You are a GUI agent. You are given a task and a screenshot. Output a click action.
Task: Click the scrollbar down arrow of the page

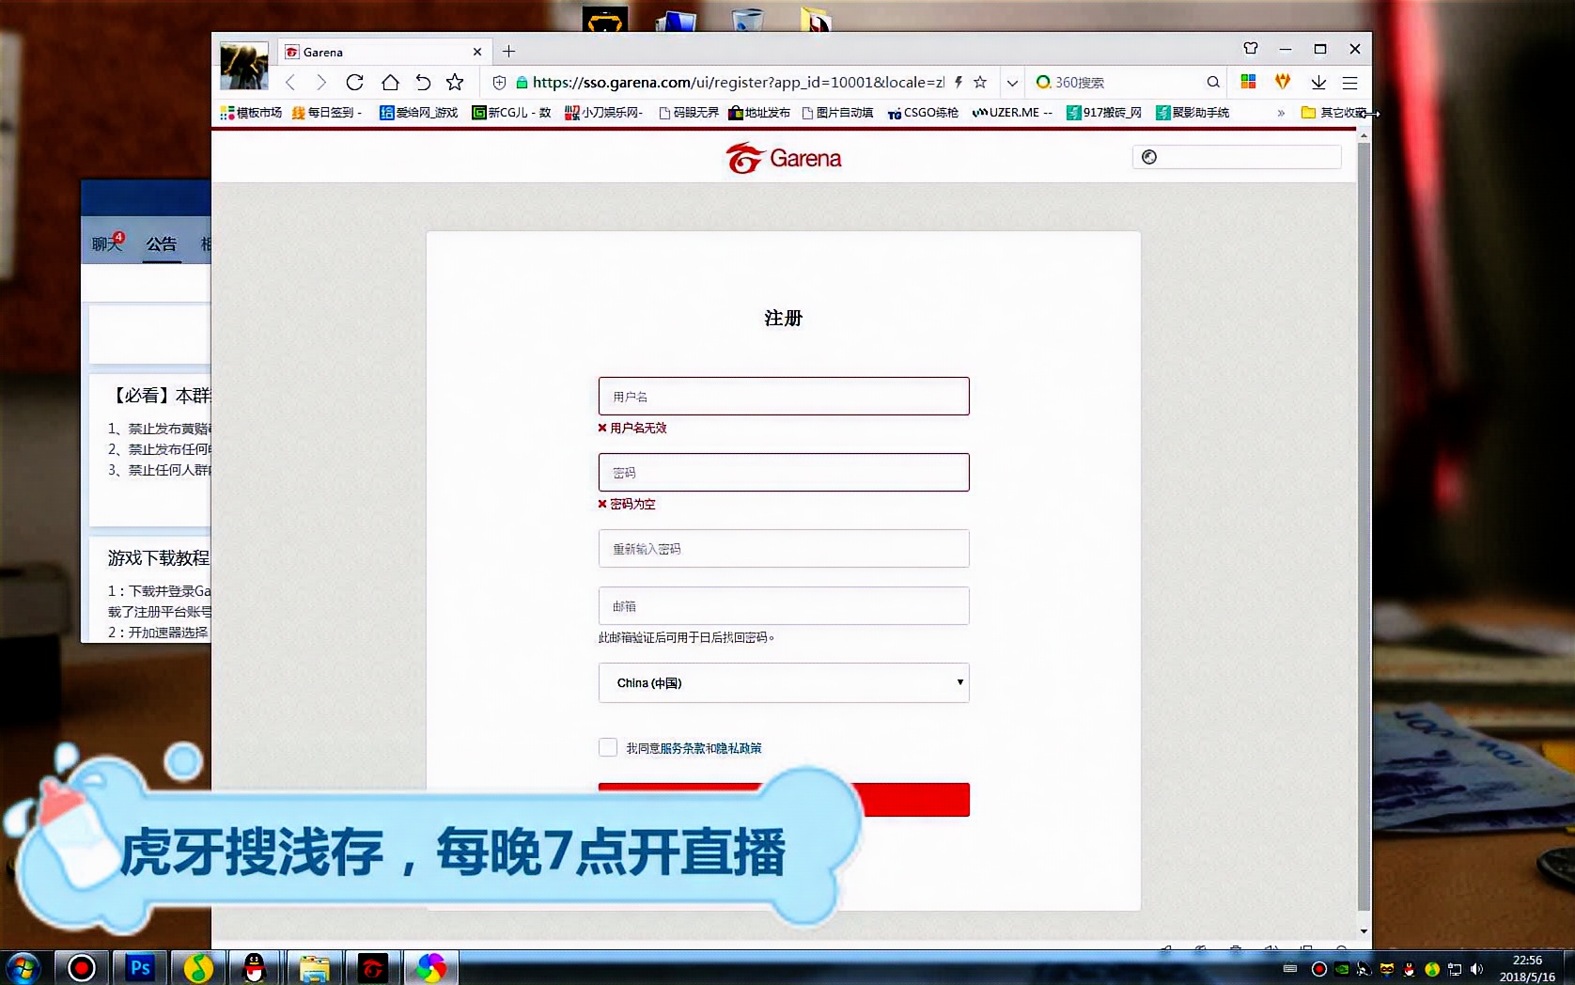[x=1364, y=931]
